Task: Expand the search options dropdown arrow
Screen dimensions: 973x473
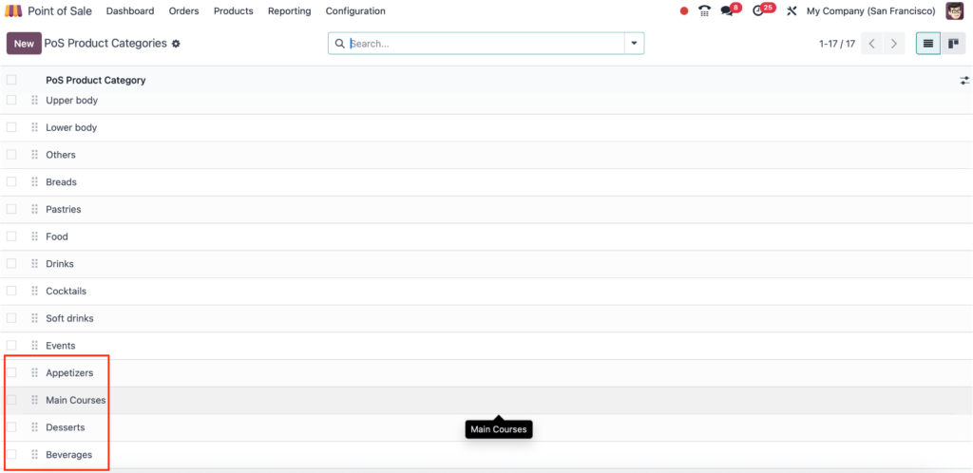Action: pyautogui.click(x=634, y=44)
